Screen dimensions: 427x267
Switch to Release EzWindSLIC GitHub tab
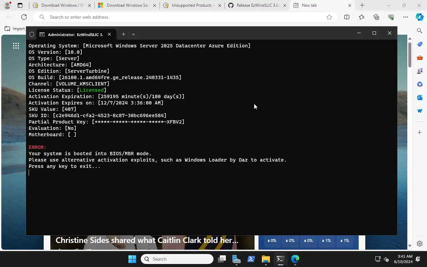pos(257,5)
